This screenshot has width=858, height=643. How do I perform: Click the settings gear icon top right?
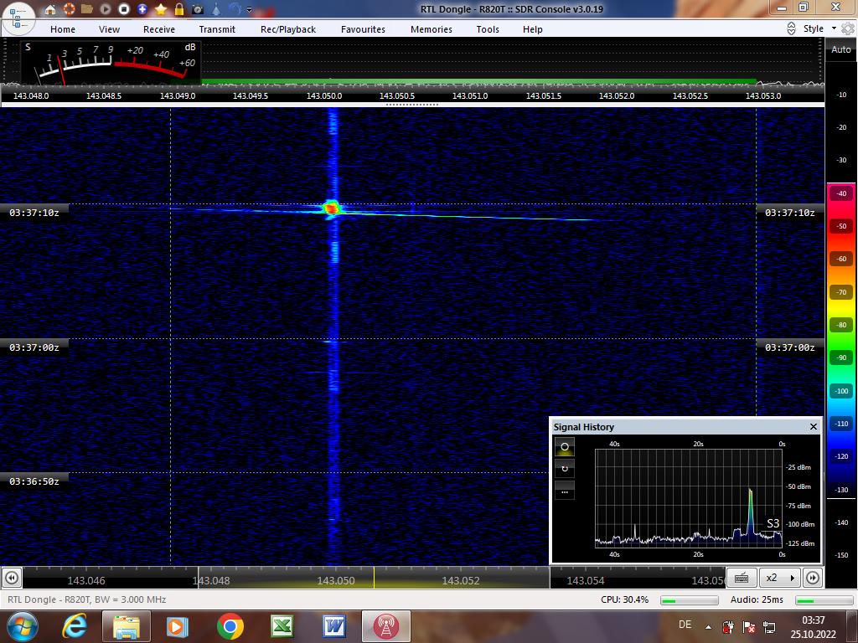(848, 28)
